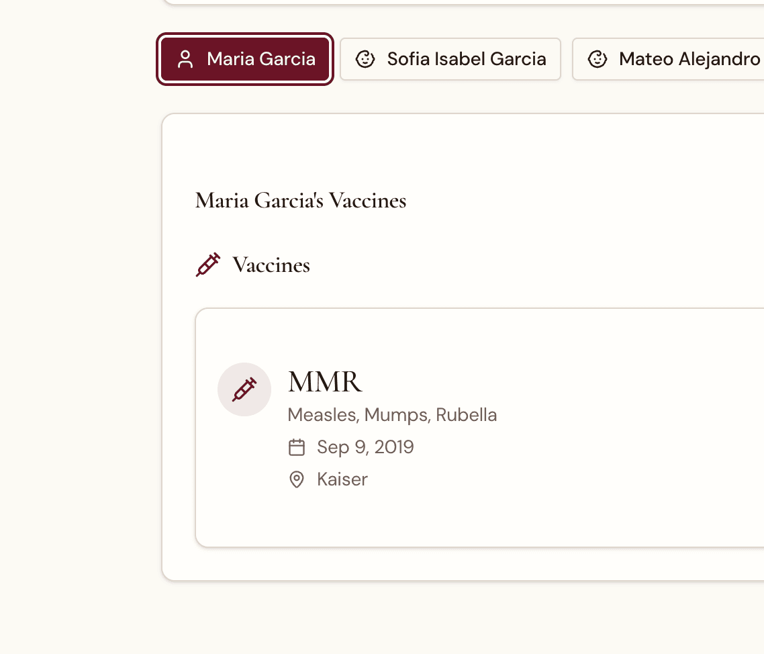This screenshot has width=764, height=654.
Task: Click the Maria Garcia's Vaccines heading
Action: click(300, 200)
